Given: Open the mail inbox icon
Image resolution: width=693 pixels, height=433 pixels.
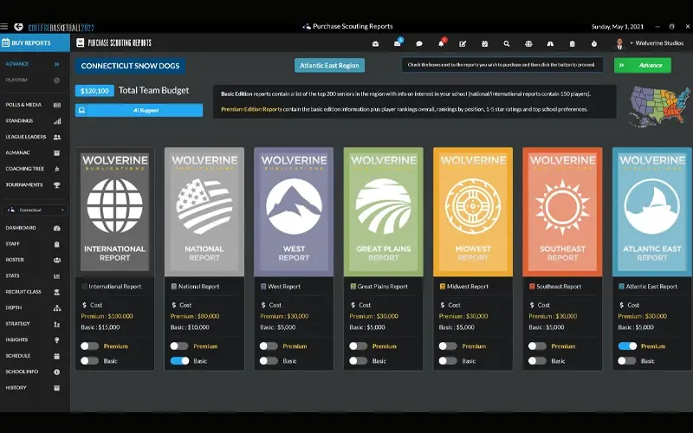Looking at the screenshot, I should pos(398,43).
